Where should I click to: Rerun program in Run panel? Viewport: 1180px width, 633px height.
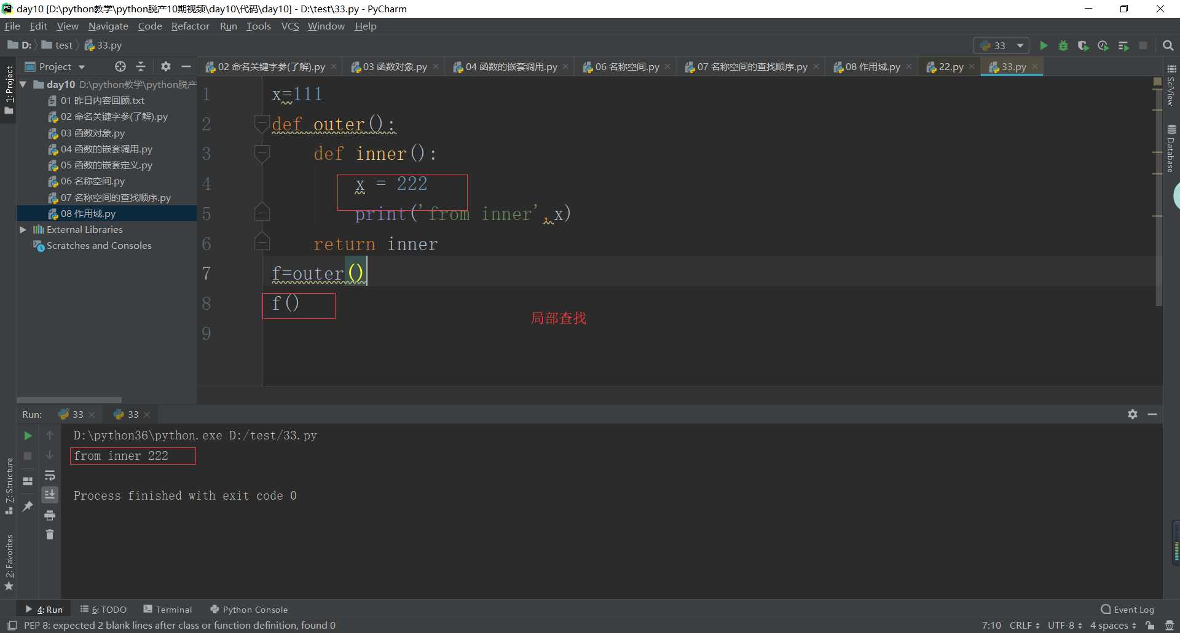tap(28, 436)
